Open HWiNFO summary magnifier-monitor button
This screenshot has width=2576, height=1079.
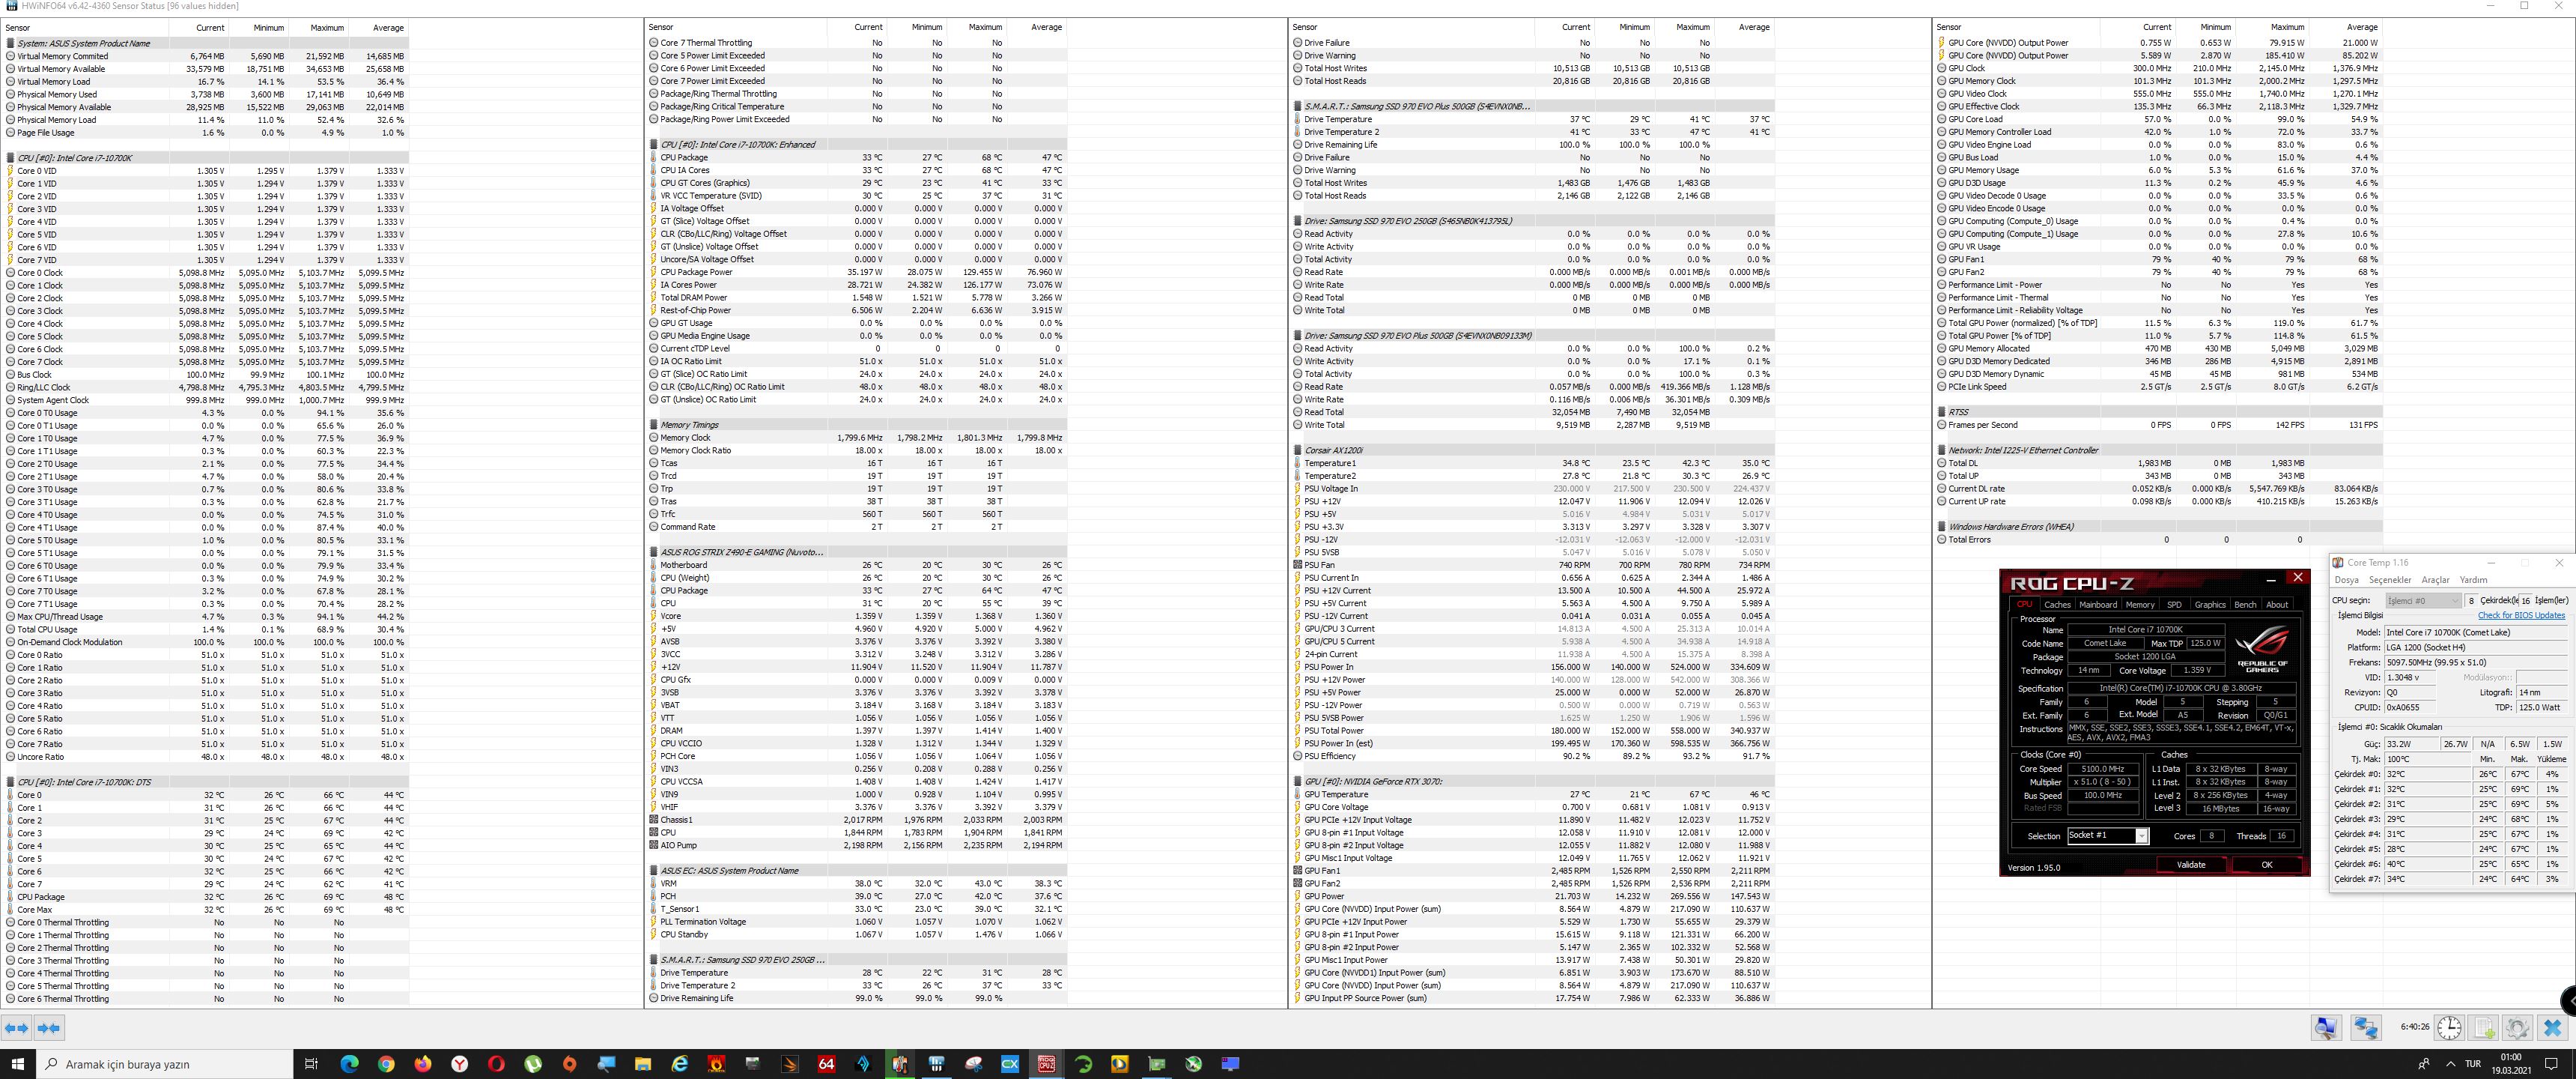tap(2326, 1028)
